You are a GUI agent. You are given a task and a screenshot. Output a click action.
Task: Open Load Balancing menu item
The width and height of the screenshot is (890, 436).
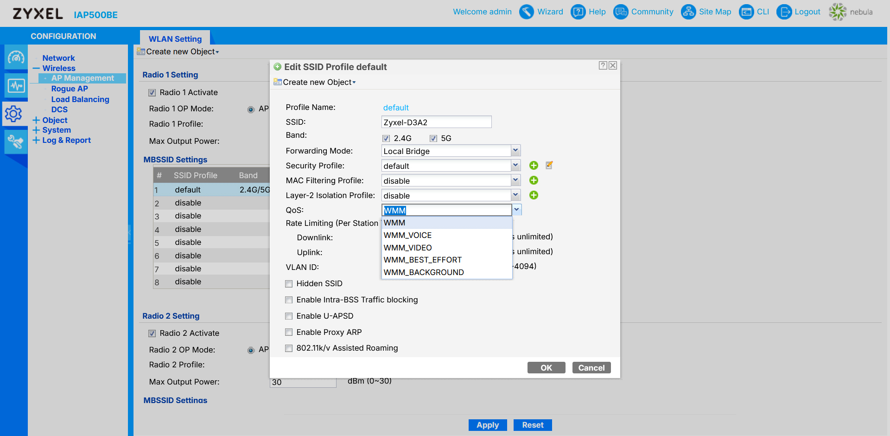coord(80,99)
